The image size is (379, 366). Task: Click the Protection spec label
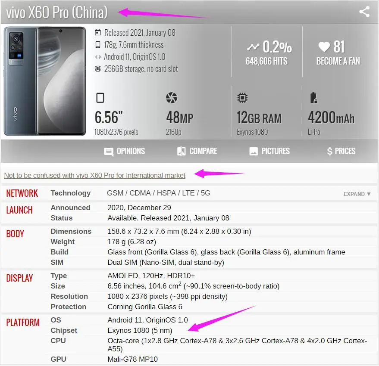coord(69,307)
